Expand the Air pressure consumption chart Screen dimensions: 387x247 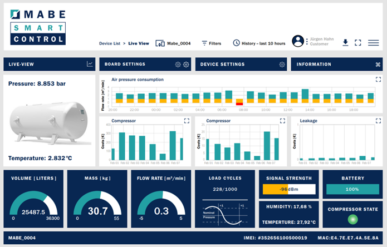[x=378, y=80]
